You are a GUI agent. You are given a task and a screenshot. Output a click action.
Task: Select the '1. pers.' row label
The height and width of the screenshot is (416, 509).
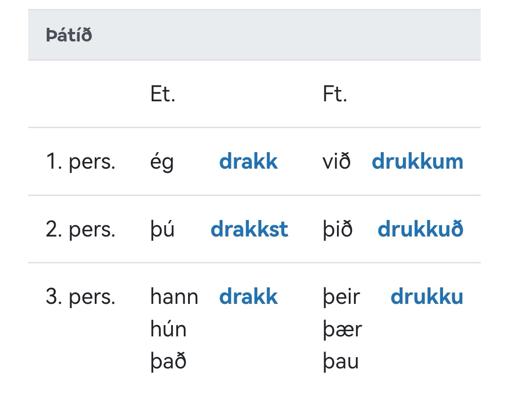click(x=81, y=162)
